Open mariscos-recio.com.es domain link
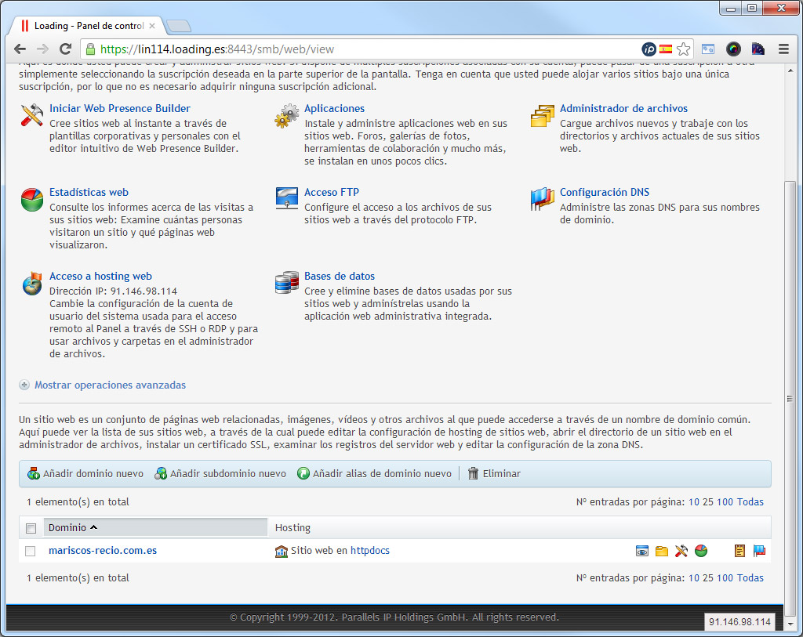The height and width of the screenshot is (637, 803). [103, 551]
